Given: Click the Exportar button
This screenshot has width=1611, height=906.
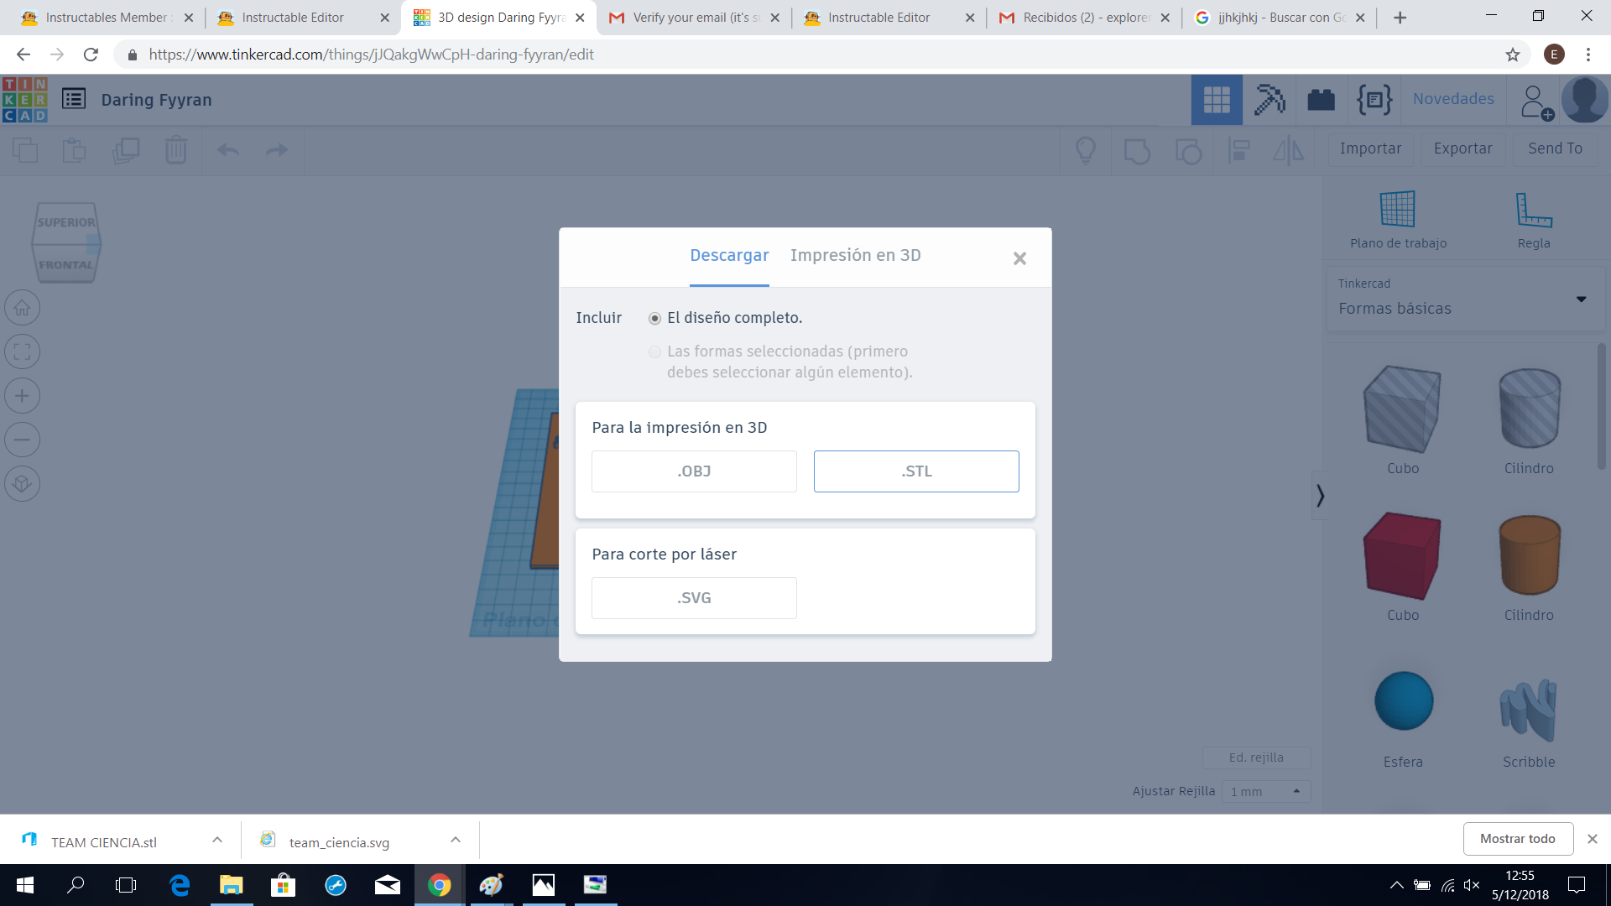Looking at the screenshot, I should tap(1462, 148).
